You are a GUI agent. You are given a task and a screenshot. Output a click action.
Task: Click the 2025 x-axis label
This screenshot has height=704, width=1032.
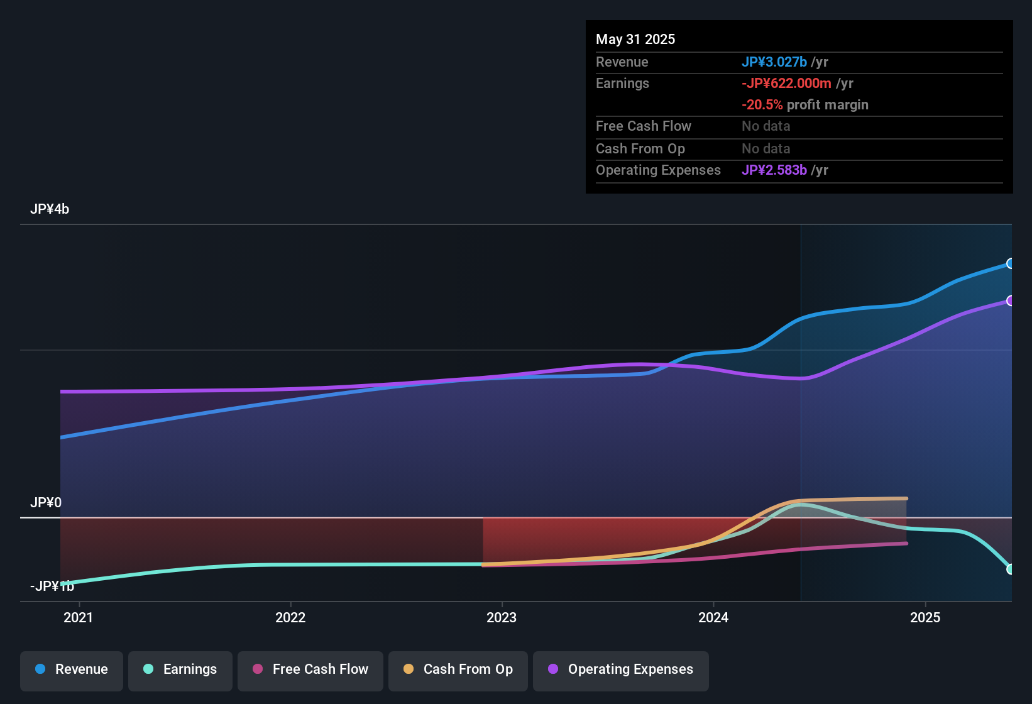click(925, 617)
